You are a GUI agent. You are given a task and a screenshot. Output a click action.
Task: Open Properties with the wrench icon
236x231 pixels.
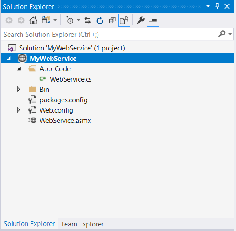(141, 20)
